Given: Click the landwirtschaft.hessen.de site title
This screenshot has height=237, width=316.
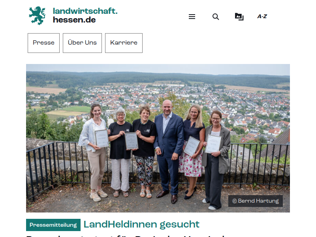Looking at the screenshot, I should coord(85,15).
